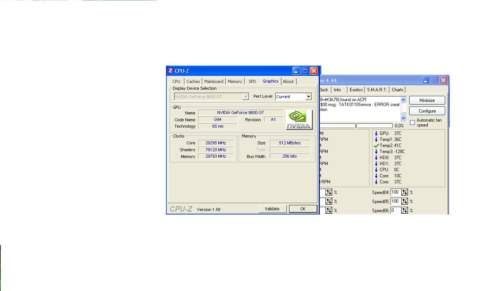Open the About tab in CPU-Z

[x=288, y=81]
